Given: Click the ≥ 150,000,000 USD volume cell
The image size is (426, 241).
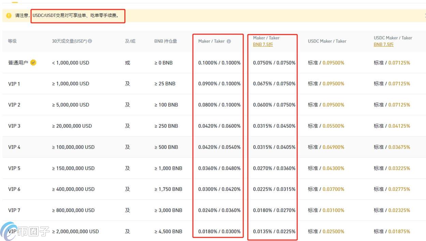Looking at the screenshot, I should point(73,168).
